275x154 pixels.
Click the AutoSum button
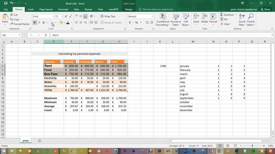[227, 15]
